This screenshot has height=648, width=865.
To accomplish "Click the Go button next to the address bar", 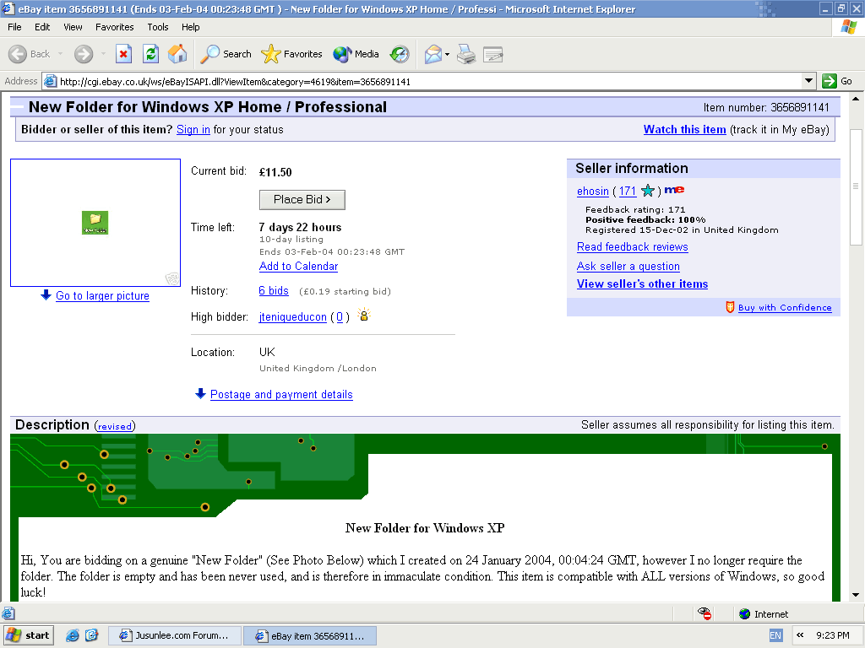I will (837, 81).
